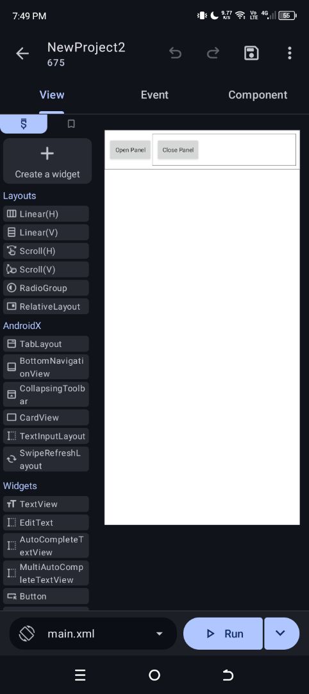This screenshot has height=694, width=309.
Task: Open the three-dot overflow menu
Action: tap(290, 53)
